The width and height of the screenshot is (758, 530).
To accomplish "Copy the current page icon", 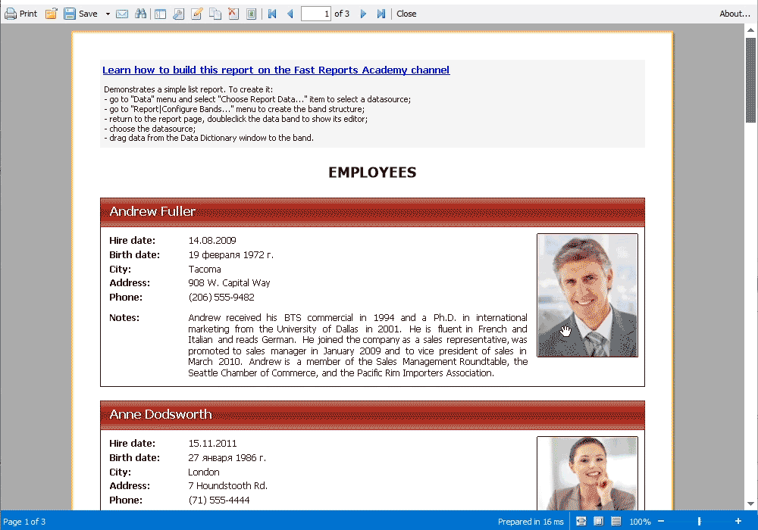I will (x=215, y=14).
